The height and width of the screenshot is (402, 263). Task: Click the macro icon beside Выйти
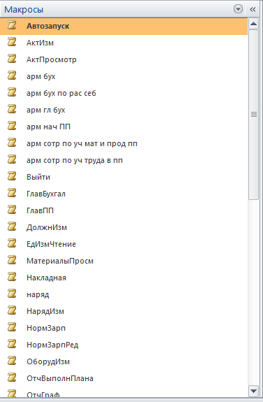12,176
